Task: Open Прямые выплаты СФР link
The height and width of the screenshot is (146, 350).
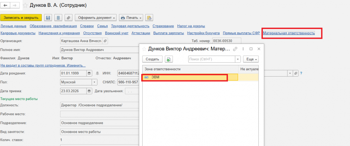Action: click(242, 33)
